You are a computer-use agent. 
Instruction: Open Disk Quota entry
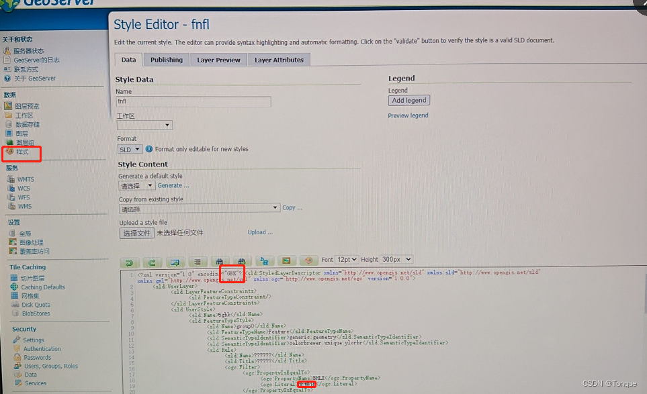click(x=36, y=305)
